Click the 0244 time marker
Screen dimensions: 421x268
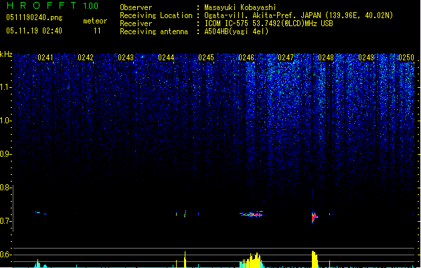(x=166, y=58)
